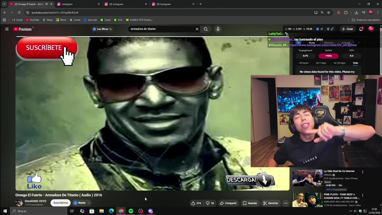Create content with Crear button
Image resolution: width=382 pixels, height=215 pixels.
point(348,29)
